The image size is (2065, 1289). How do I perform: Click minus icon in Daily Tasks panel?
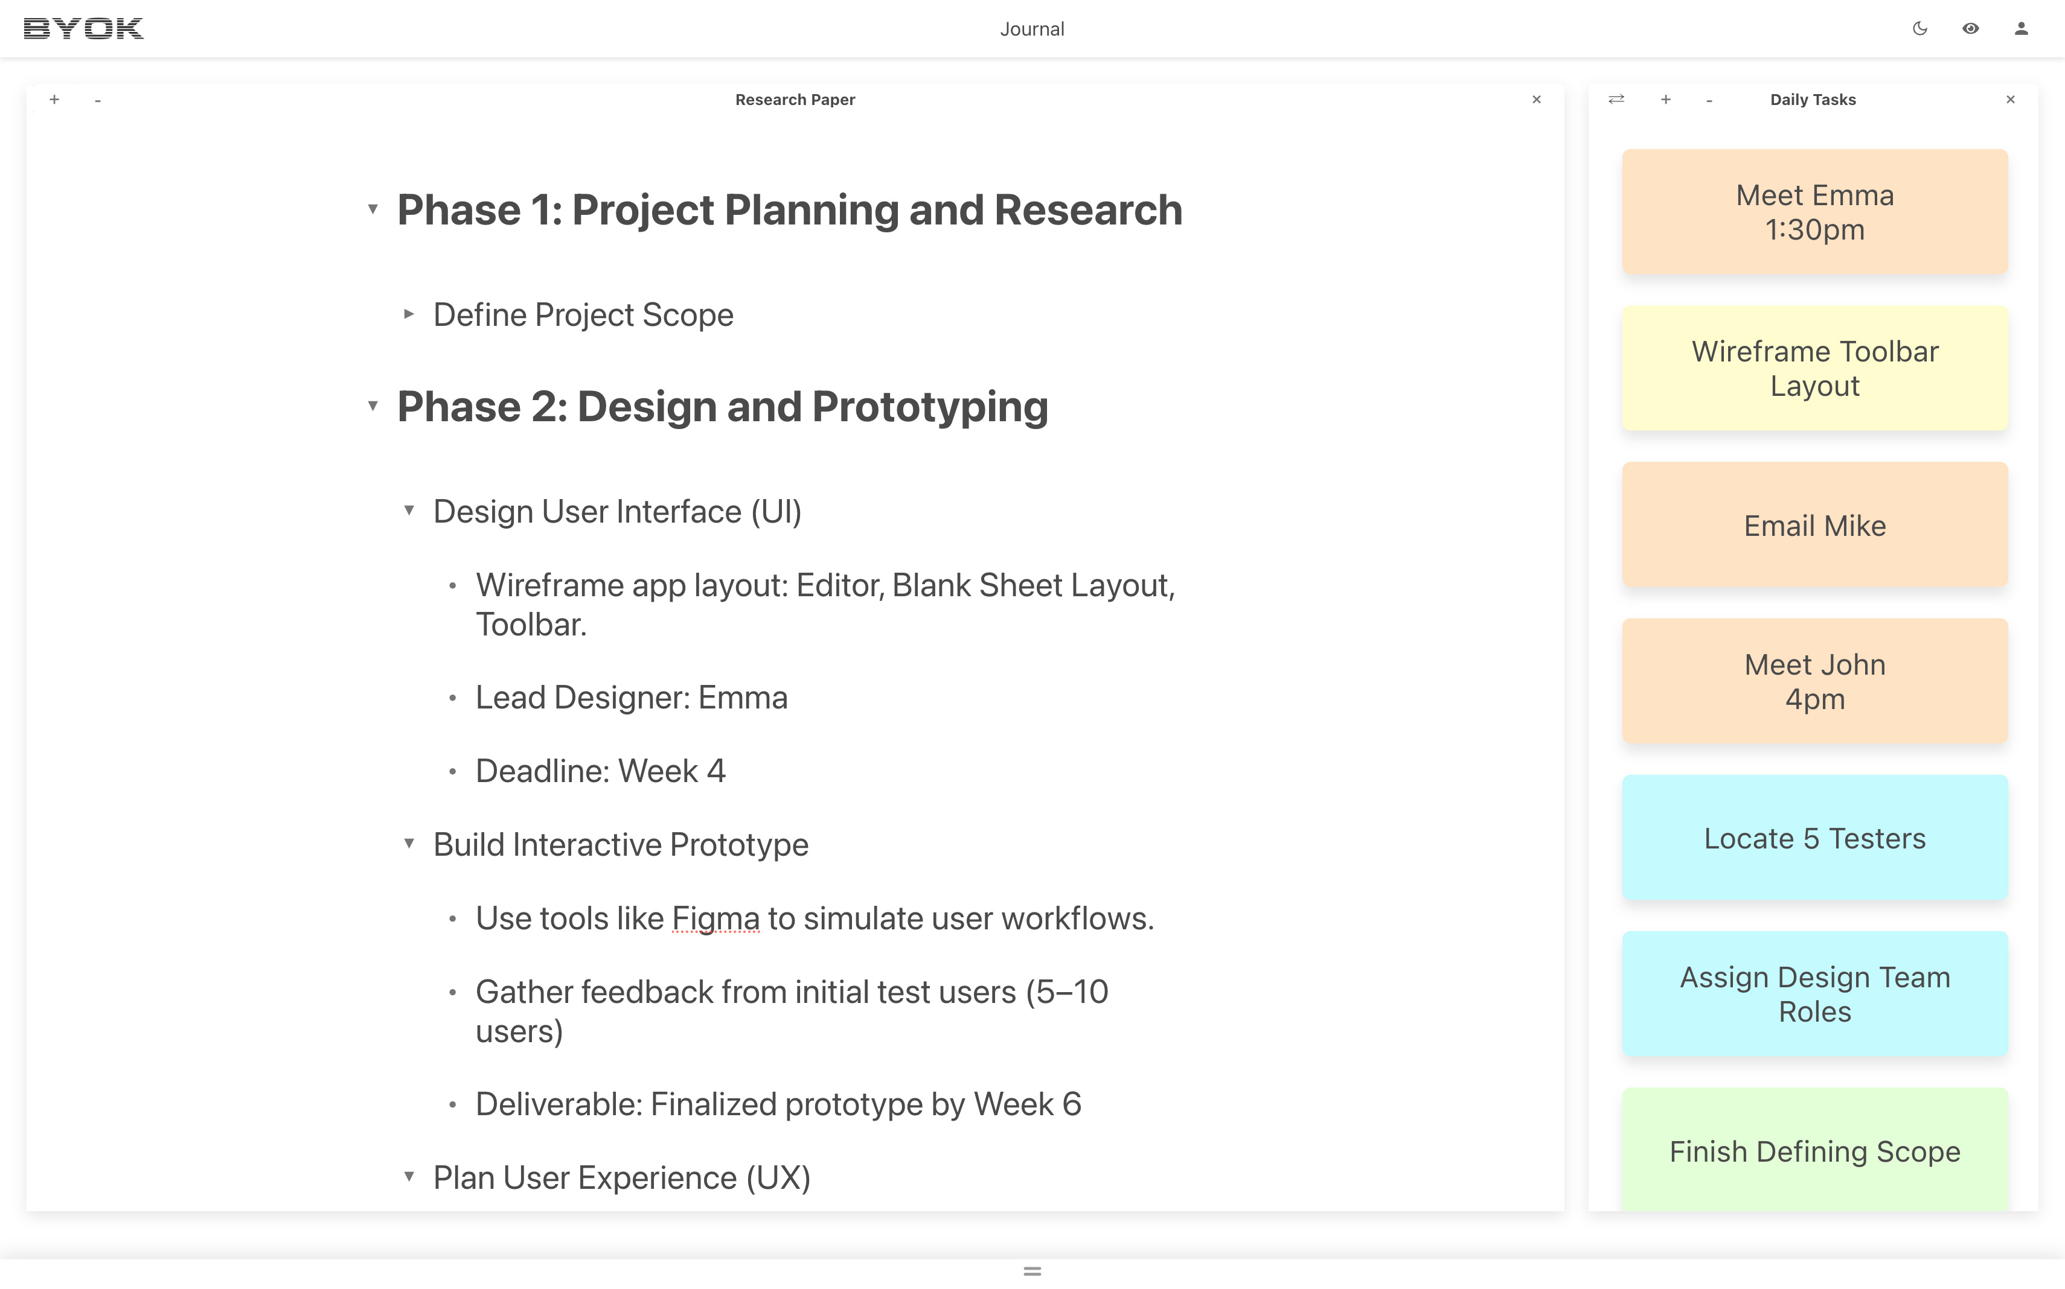[1709, 101]
